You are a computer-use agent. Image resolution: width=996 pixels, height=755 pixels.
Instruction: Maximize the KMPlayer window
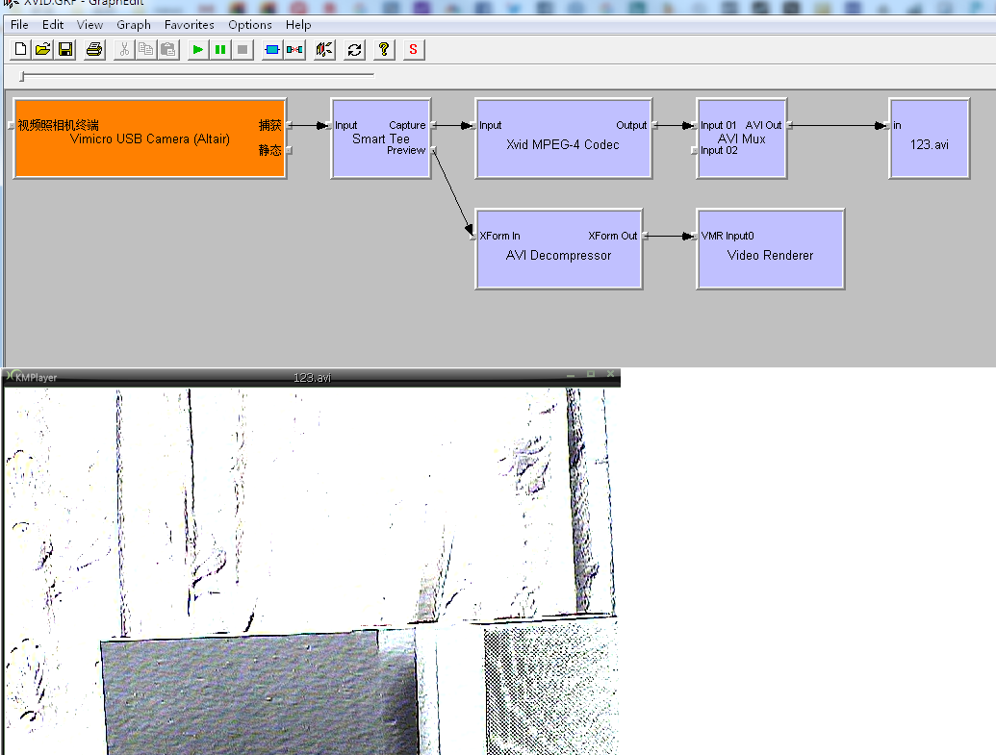(x=591, y=375)
